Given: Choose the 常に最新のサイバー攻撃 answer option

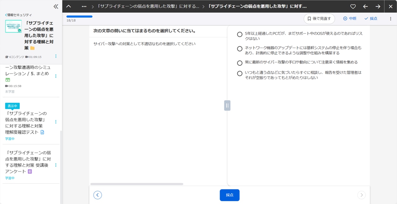Looking at the screenshot, I should pyautogui.click(x=240, y=63).
